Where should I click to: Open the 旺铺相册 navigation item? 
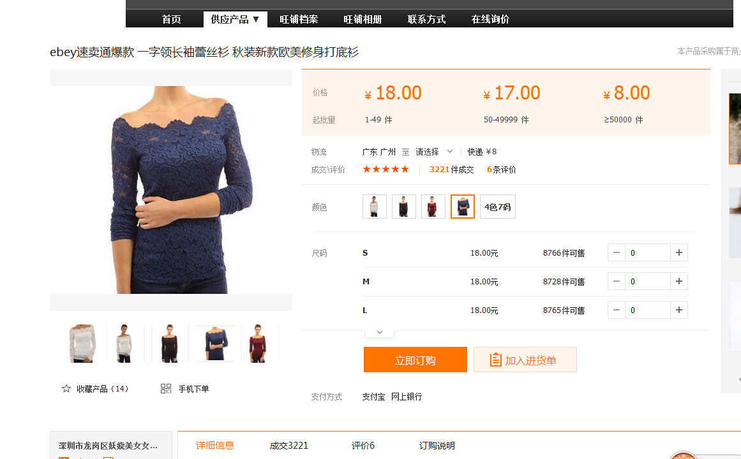click(x=363, y=19)
